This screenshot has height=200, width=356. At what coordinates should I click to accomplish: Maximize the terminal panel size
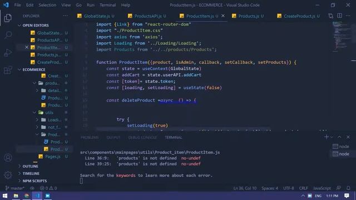click(x=339, y=137)
